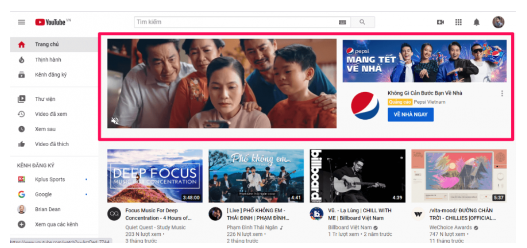This screenshot has width=527, height=248.
Task: Click the Focus Music For Deep Concentration title
Action: pos(158,214)
